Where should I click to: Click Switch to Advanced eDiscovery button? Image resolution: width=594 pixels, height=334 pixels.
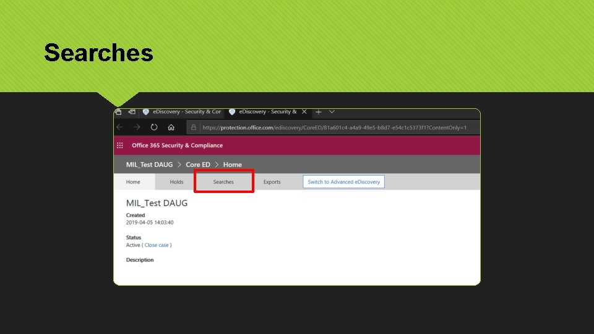click(343, 182)
